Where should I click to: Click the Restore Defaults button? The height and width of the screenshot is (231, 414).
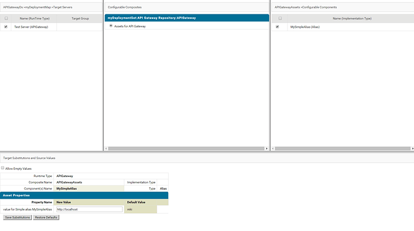(46, 217)
